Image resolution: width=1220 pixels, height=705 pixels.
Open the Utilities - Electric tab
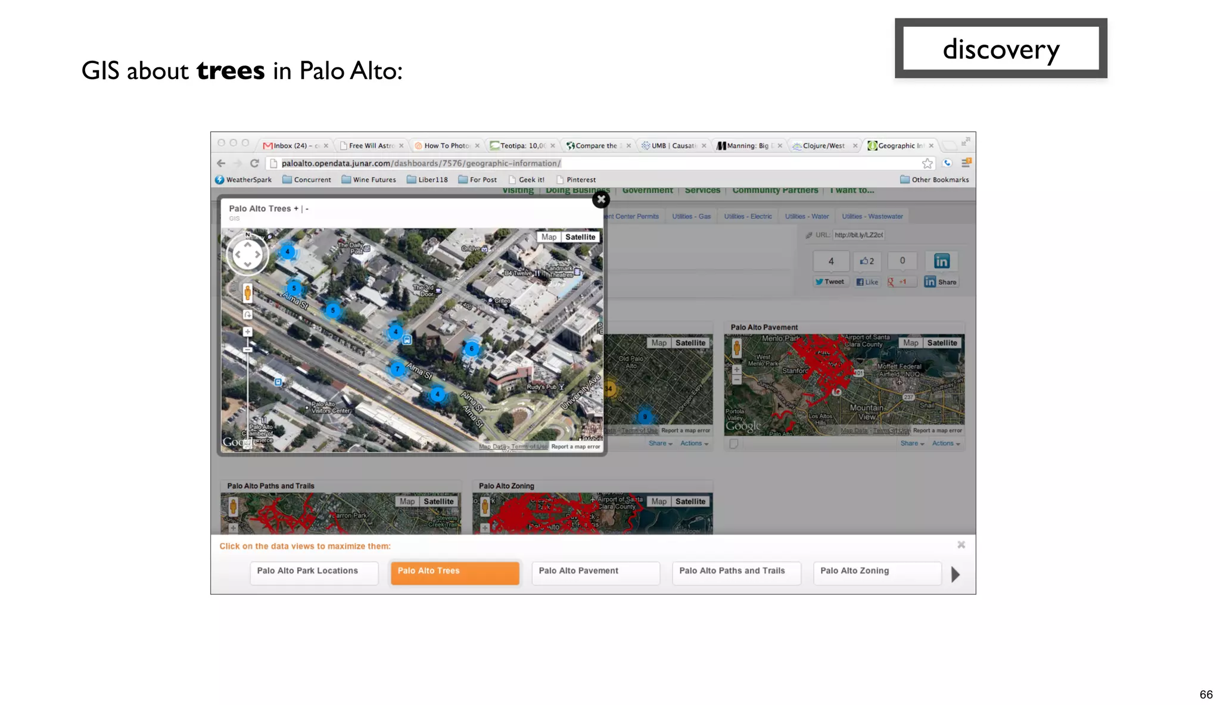coord(748,217)
